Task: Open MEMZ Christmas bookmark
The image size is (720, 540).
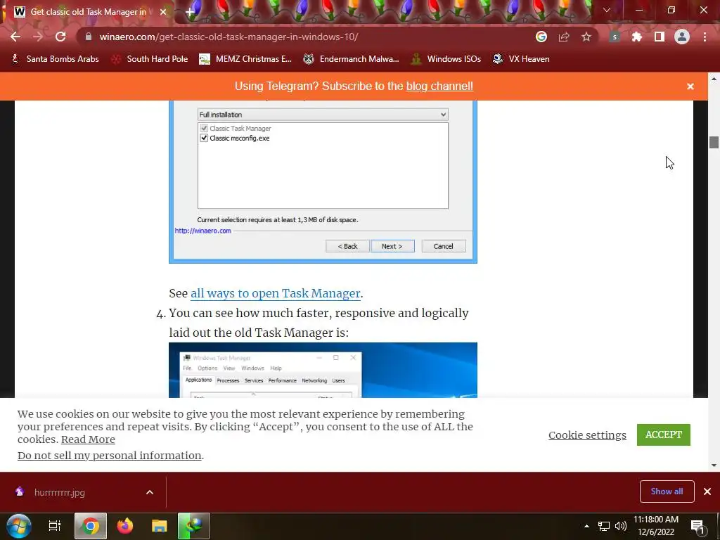Action: [245, 59]
